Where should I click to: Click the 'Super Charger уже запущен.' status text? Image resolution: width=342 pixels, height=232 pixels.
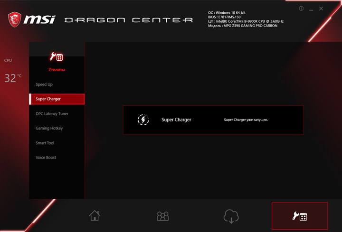click(x=246, y=120)
